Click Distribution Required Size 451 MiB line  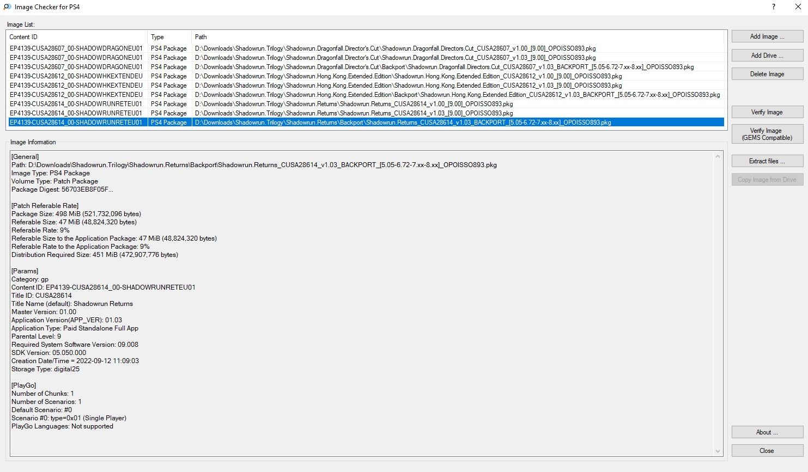pos(95,255)
